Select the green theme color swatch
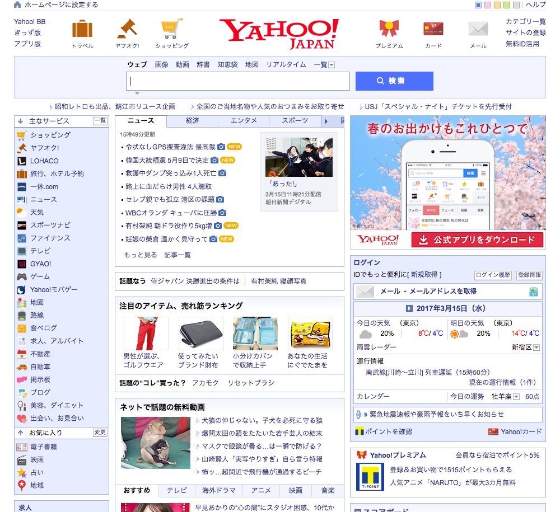 506,5
